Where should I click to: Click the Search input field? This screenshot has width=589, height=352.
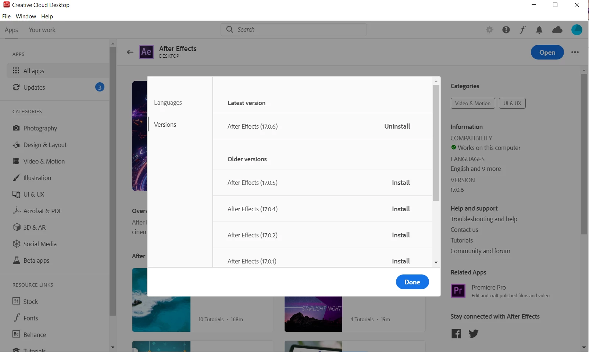pos(294,29)
